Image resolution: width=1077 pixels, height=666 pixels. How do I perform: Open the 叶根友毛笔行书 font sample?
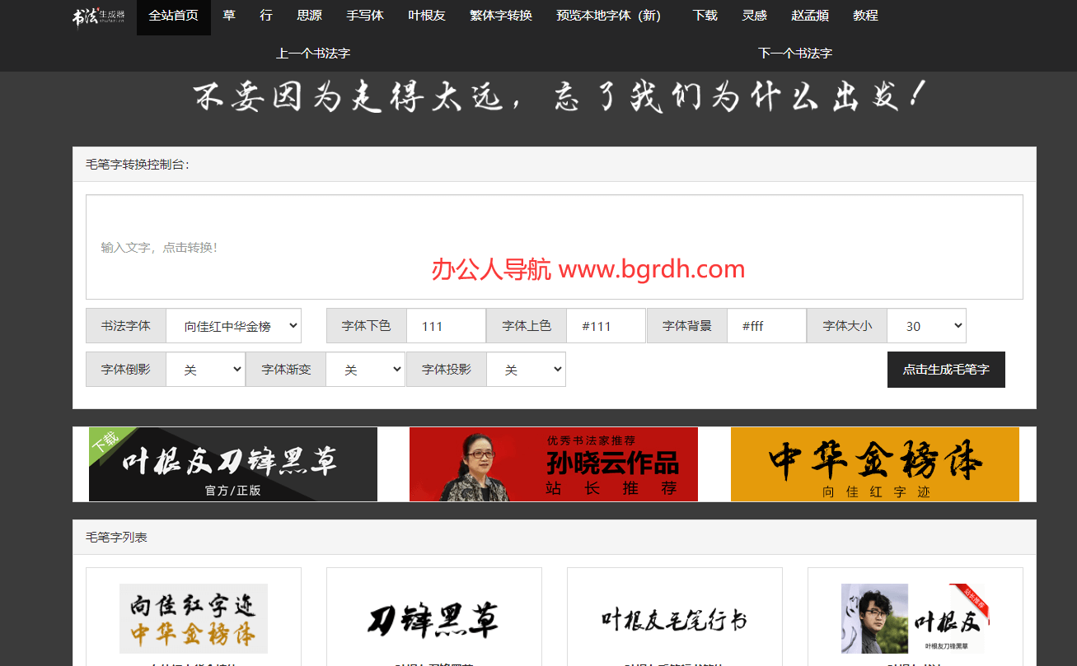(674, 618)
